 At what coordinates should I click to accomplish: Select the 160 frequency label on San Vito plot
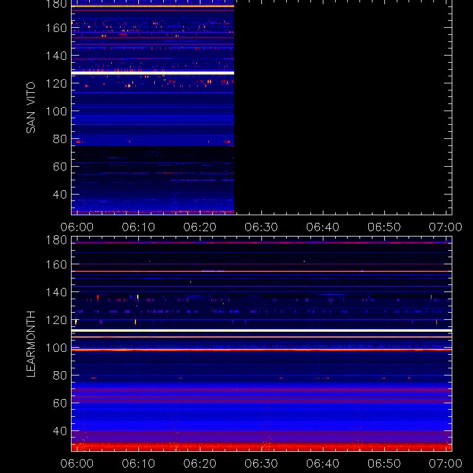coord(56,28)
